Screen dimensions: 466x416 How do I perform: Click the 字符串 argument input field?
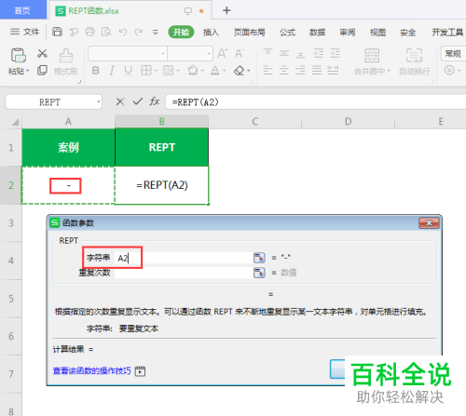coord(184,258)
